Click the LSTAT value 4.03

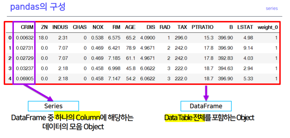(248, 58)
